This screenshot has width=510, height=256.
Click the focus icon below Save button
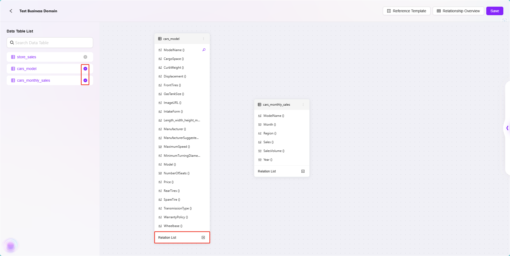click(x=504, y=20)
